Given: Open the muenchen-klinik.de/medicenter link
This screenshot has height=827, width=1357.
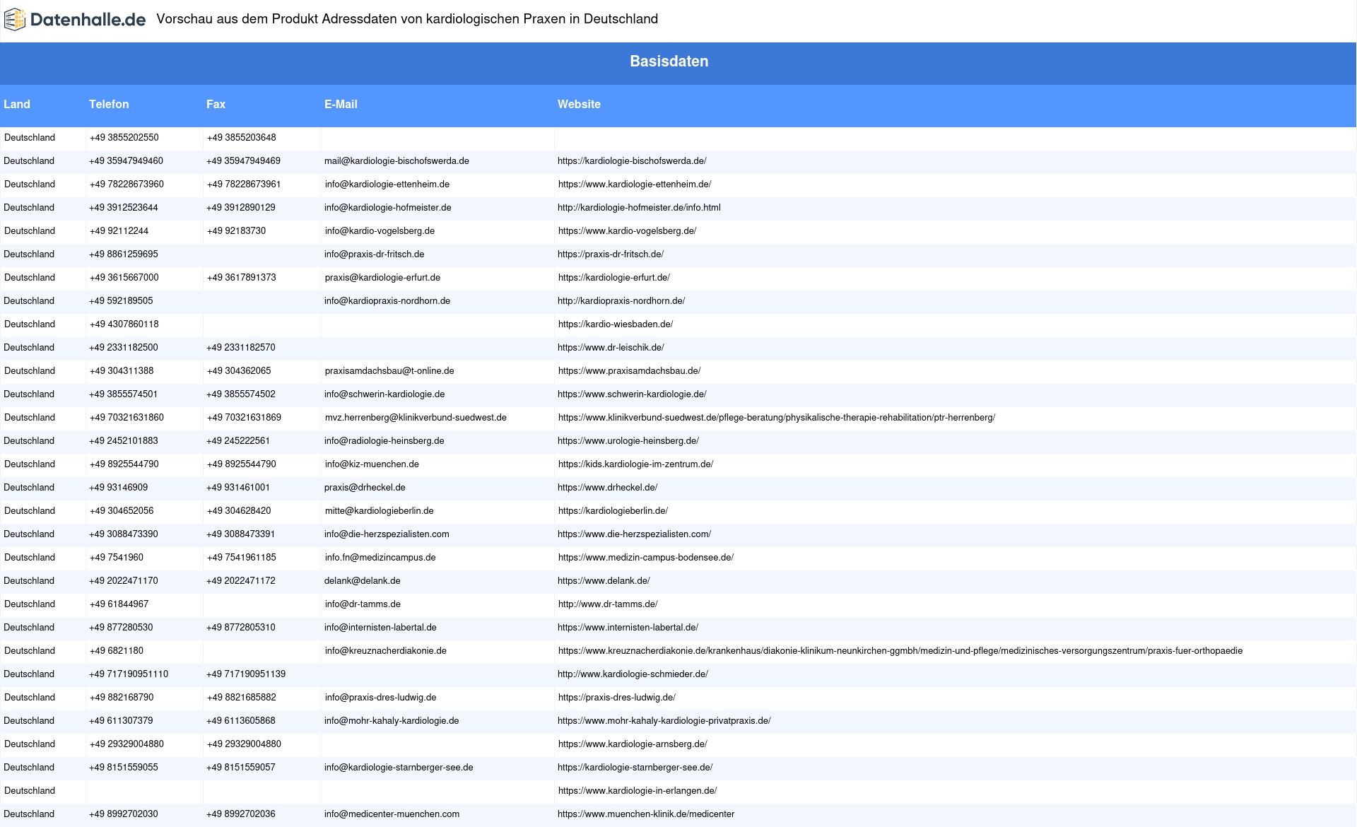Looking at the screenshot, I should (646, 814).
